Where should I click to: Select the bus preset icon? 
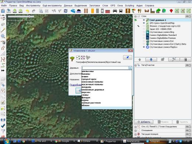(121, 11)
